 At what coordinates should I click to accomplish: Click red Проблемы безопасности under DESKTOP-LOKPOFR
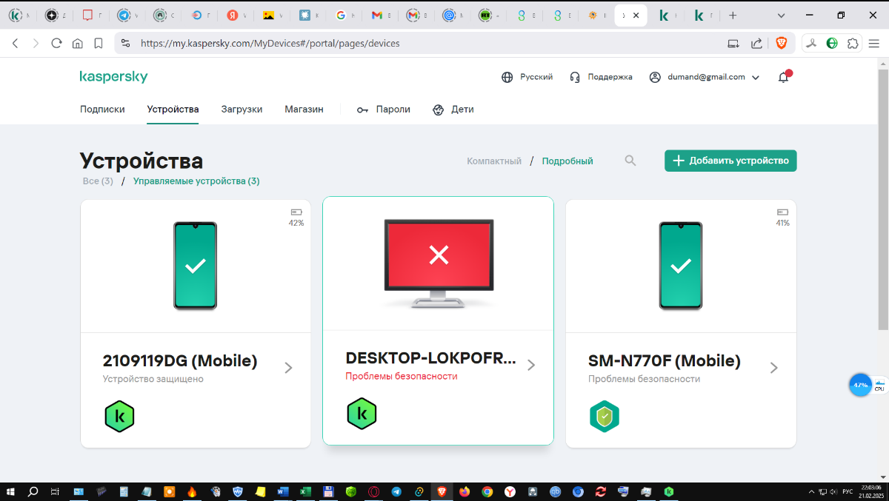coord(402,376)
